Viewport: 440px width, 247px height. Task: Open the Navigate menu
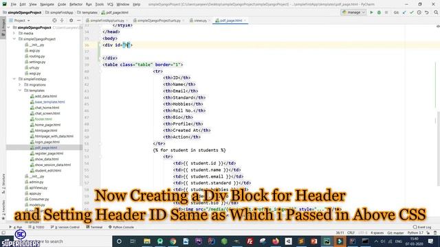[47, 5]
